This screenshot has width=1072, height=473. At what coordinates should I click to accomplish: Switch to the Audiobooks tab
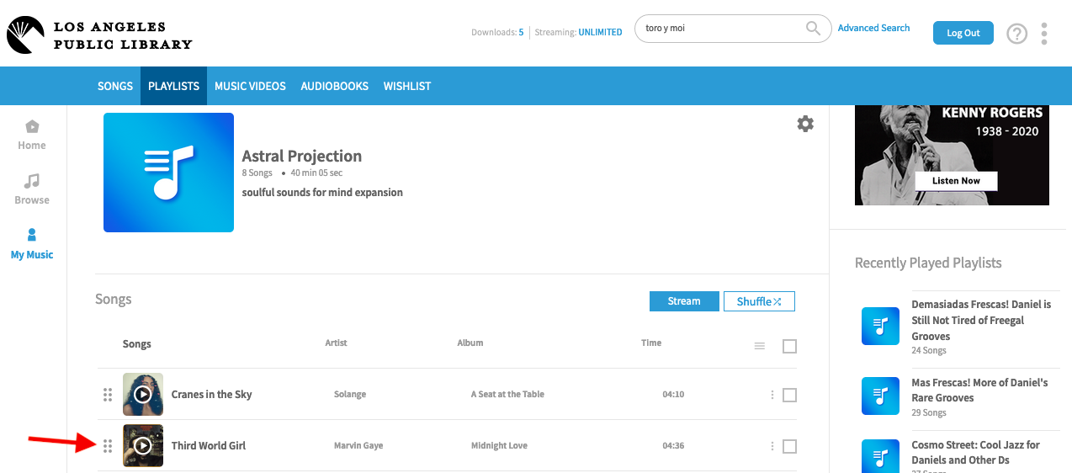[335, 86]
